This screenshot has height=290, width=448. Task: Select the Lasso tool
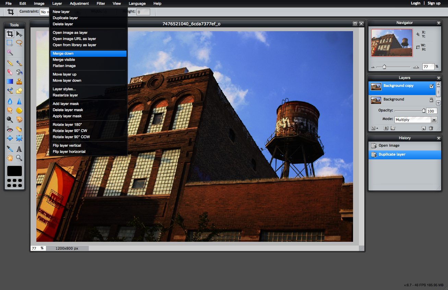[19, 43]
